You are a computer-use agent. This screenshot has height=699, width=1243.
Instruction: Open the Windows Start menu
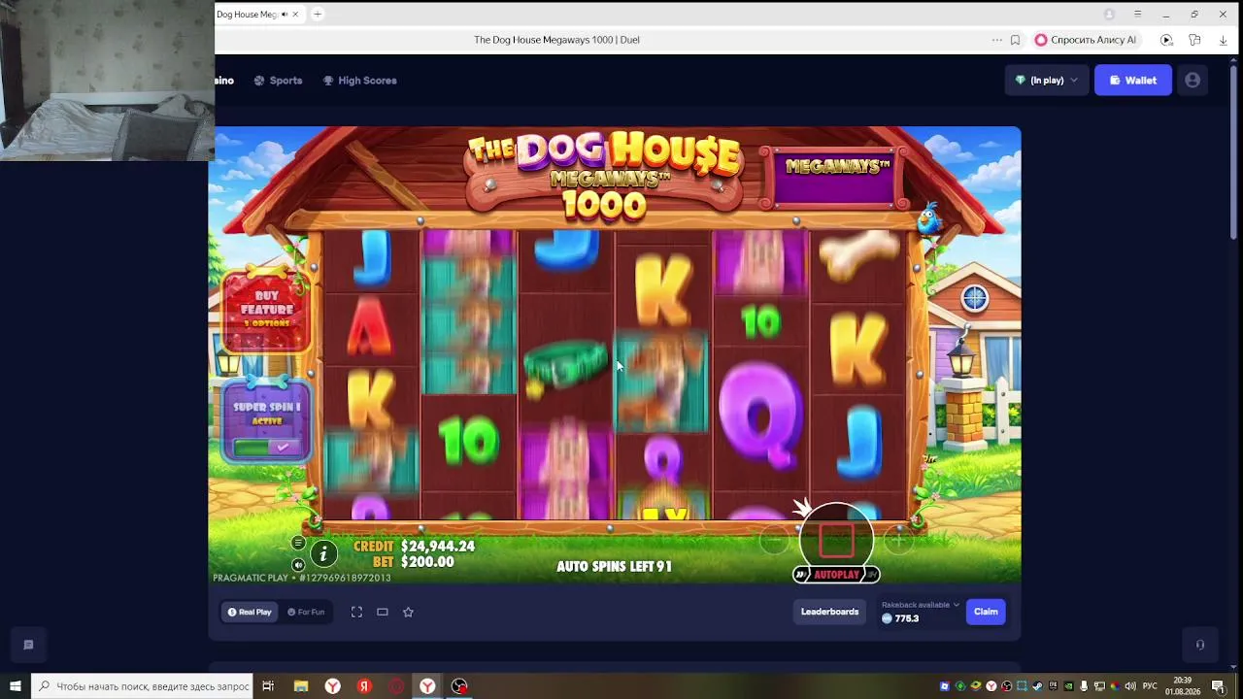click(16, 686)
